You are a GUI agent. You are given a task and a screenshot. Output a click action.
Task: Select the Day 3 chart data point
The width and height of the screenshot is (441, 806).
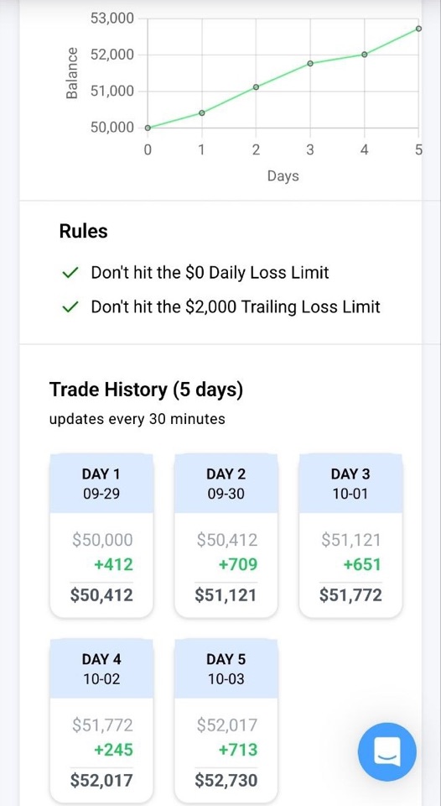[310, 63]
